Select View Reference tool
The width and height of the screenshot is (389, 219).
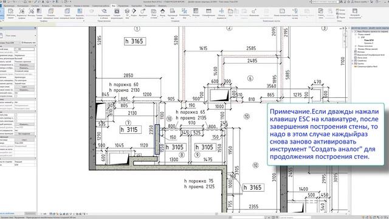[x=295, y=13]
